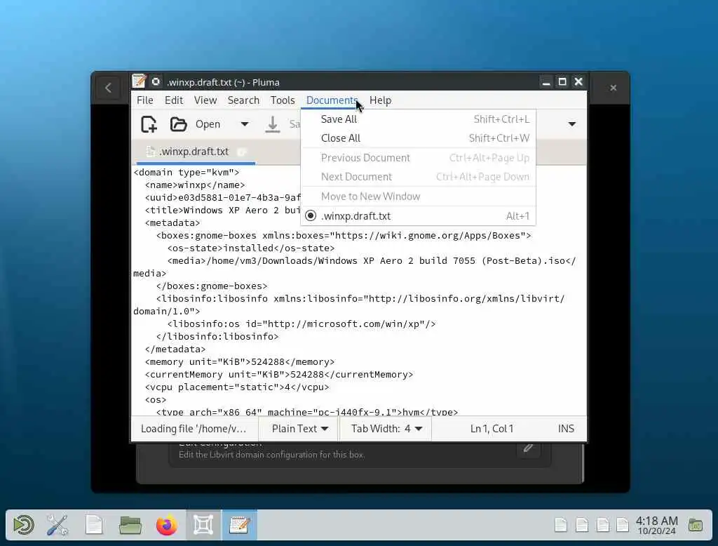Click the Ln 1, Col 1 status bar indicator
718x546 pixels.
click(492, 429)
